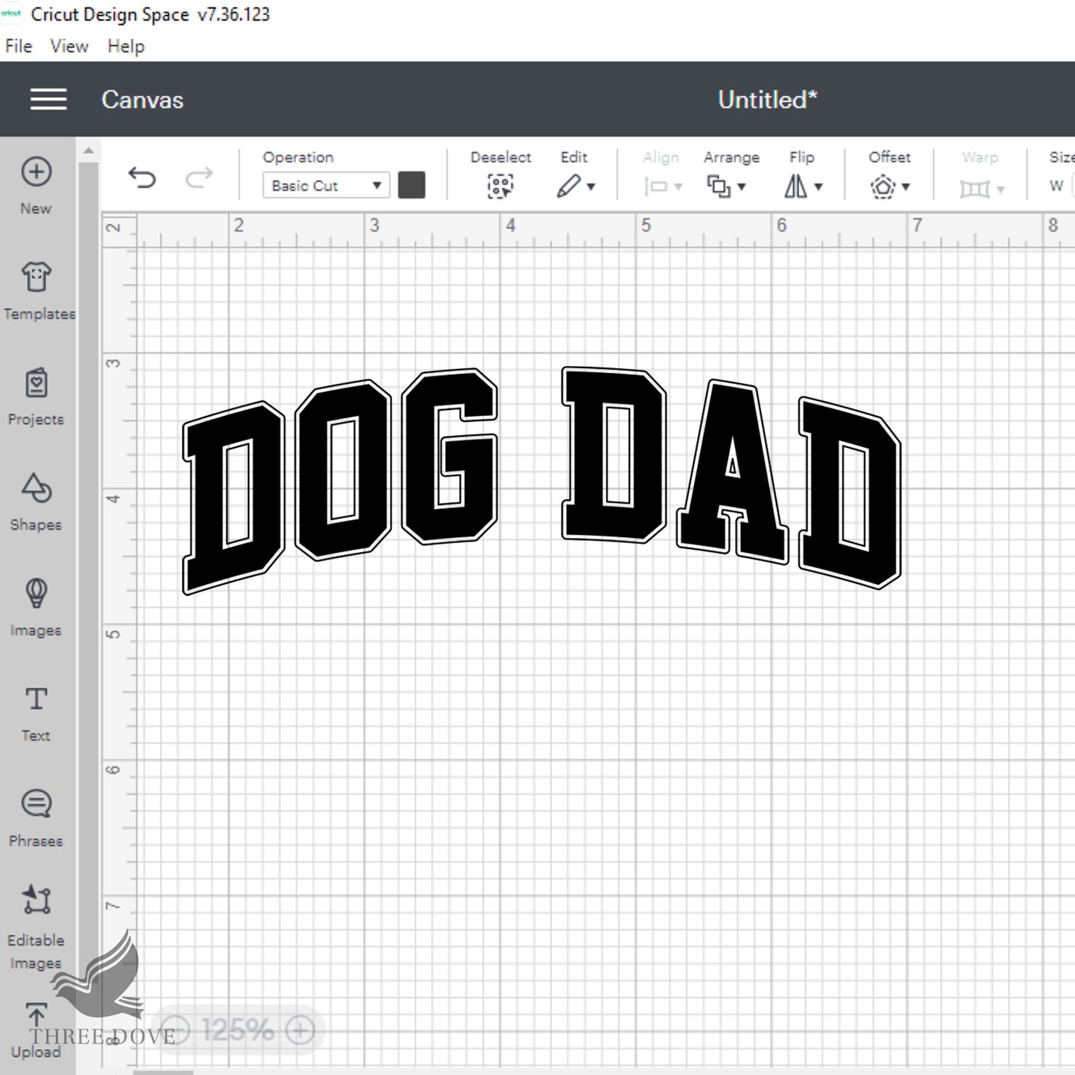This screenshot has width=1075, height=1075.
Task: Click the 125% zoom level
Action: [237, 1030]
